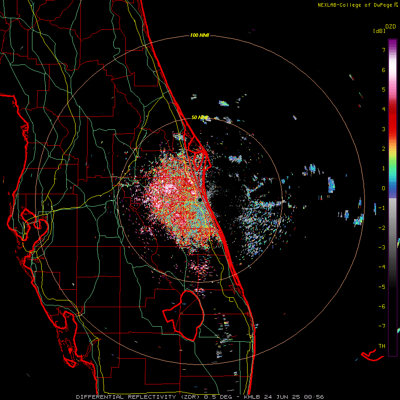
Task: Click the "TH" threshold label on the scale
Action: pos(382,346)
